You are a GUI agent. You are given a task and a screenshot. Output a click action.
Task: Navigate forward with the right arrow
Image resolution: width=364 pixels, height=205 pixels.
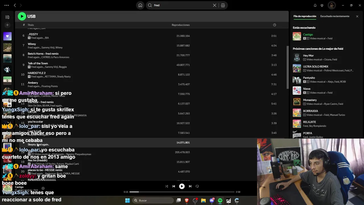click(20, 5)
